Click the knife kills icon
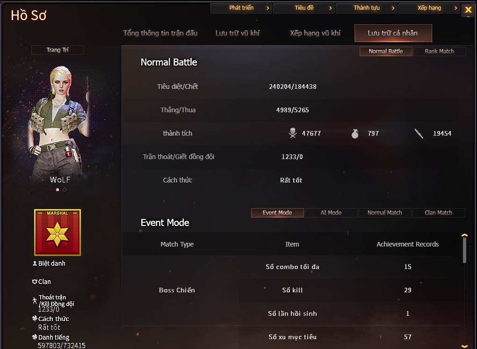This screenshot has width=477, height=349. click(419, 133)
